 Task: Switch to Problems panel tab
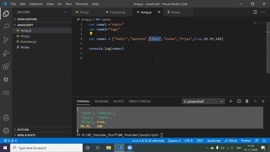[101, 101]
